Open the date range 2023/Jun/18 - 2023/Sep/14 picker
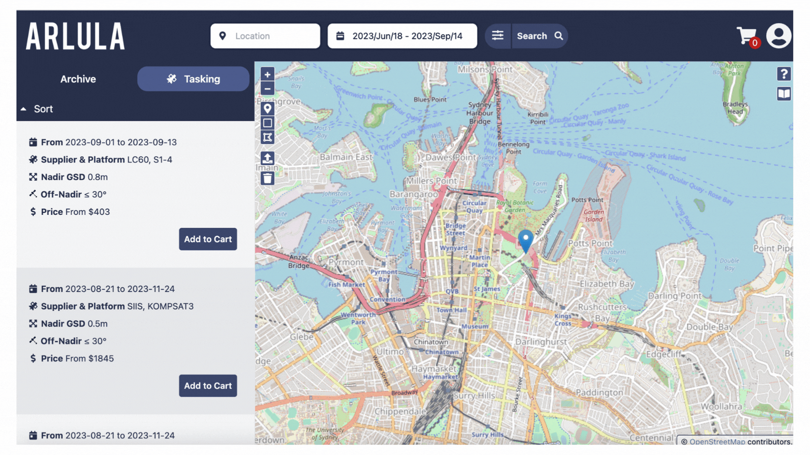The image size is (810, 455). coord(402,36)
